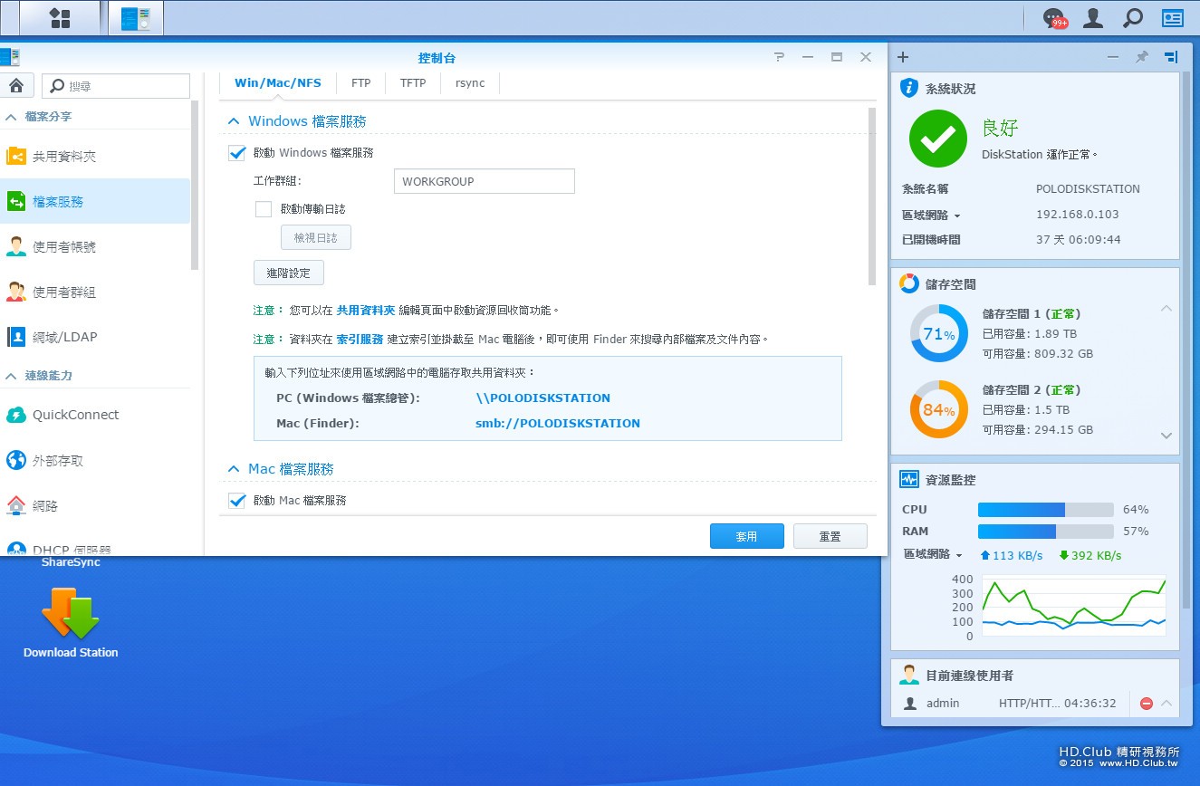Toggle 啟動 Mac 檔案服務 checkbox
The width and height of the screenshot is (1200, 786).
[x=237, y=501]
